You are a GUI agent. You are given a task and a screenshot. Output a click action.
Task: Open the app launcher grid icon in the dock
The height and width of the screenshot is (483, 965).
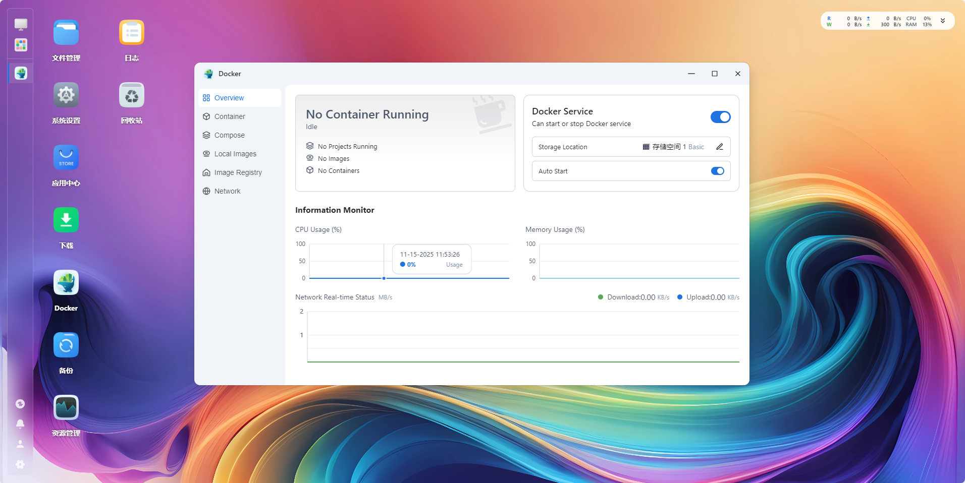(x=21, y=45)
